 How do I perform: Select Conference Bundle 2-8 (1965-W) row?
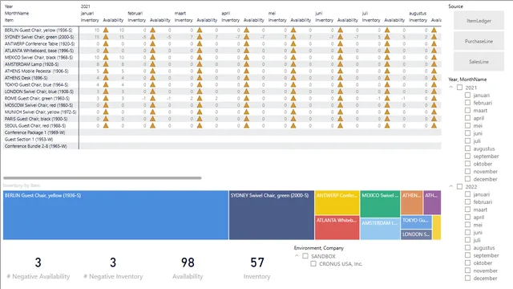222,146
